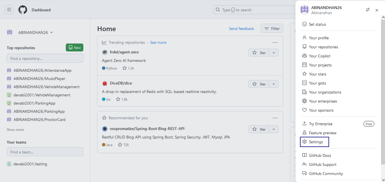
Task: Click the ABINANDHAN26 avatar in user menu
Action: click(304, 10)
